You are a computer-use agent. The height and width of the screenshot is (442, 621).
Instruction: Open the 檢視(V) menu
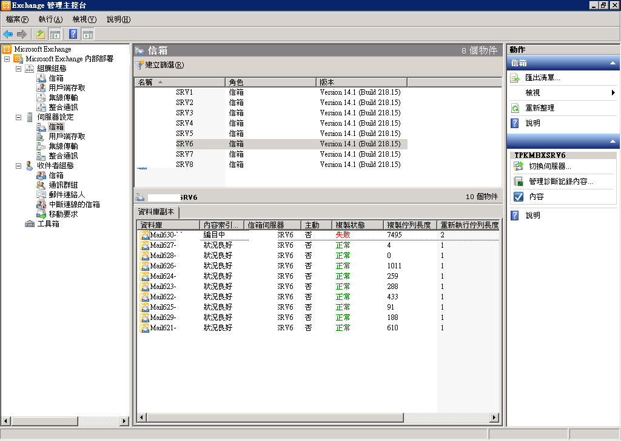[84, 19]
